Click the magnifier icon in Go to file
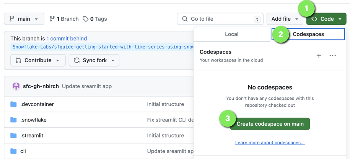This screenshot has height=159, width=350. point(185,19)
